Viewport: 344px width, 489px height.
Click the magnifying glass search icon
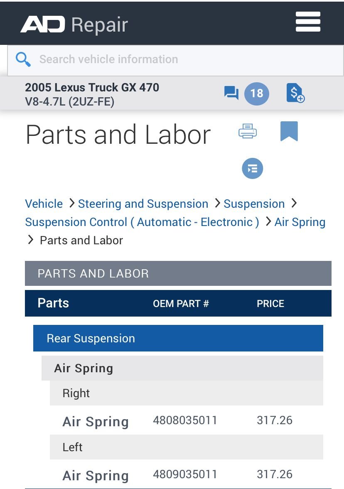point(23,59)
